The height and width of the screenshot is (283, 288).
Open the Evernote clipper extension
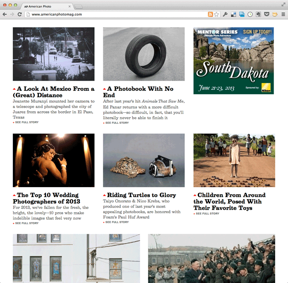[x=258, y=14]
